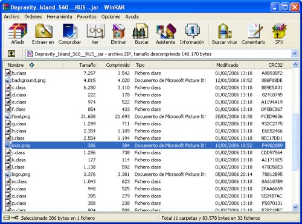The width and height of the screenshot is (302, 224).
Task: Select the k.class file row
Action: coord(144,160)
